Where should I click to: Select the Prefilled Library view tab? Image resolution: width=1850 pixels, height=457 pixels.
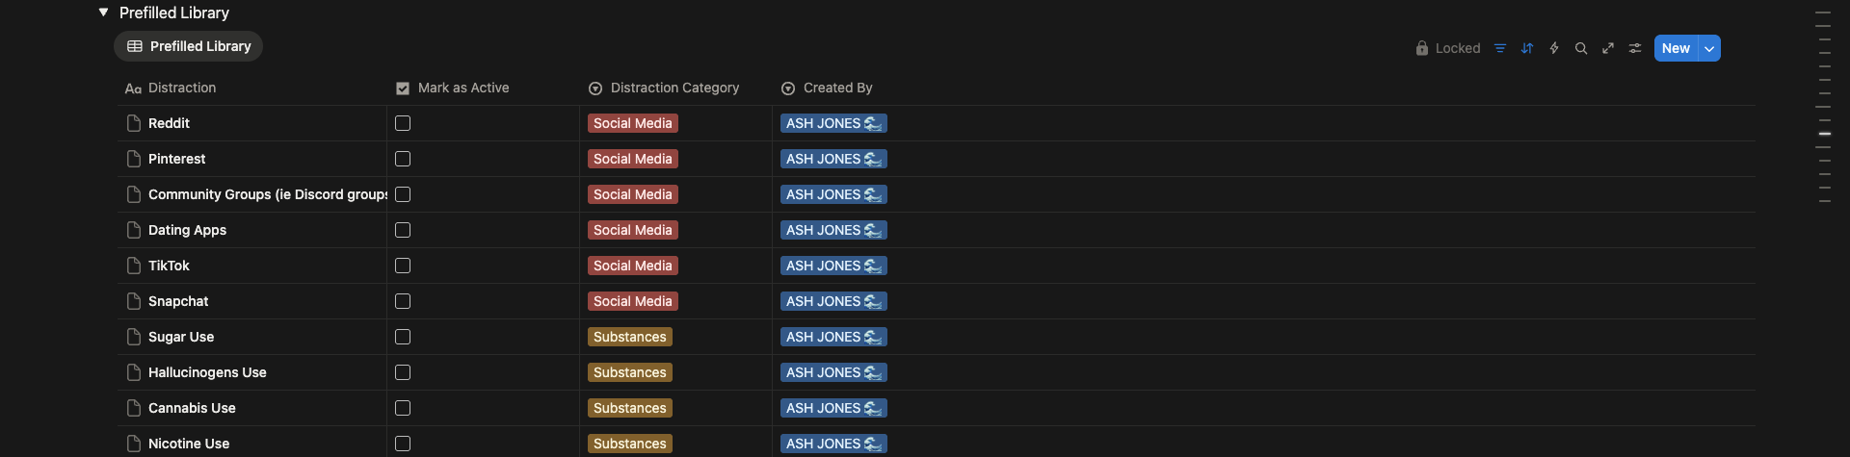pos(189,46)
